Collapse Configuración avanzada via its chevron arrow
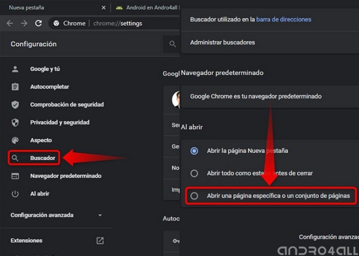The image size is (359, 256). (x=100, y=215)
